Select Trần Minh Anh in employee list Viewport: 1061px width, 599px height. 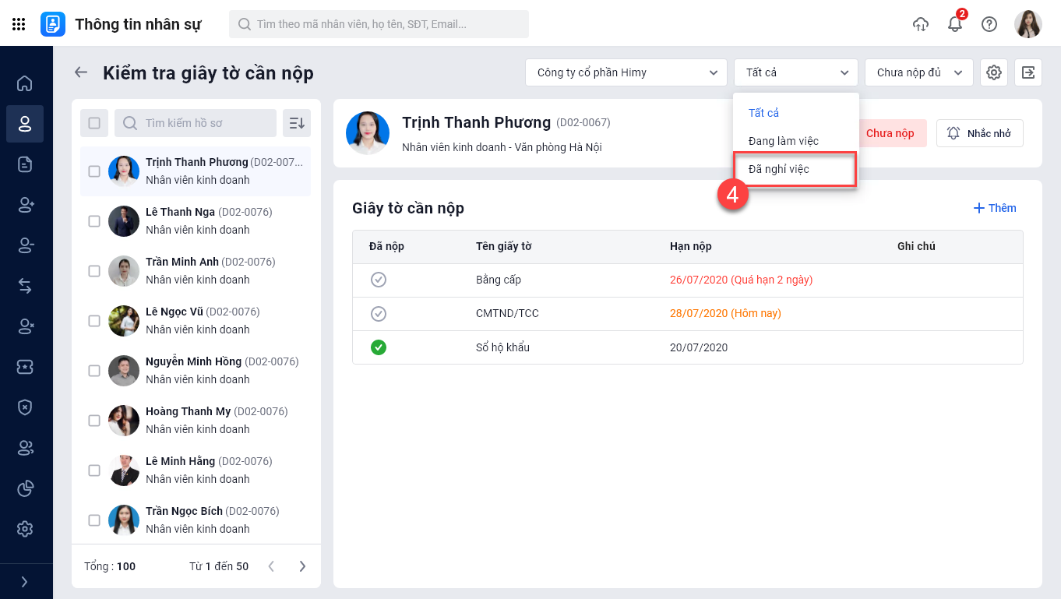pos(196,271)
